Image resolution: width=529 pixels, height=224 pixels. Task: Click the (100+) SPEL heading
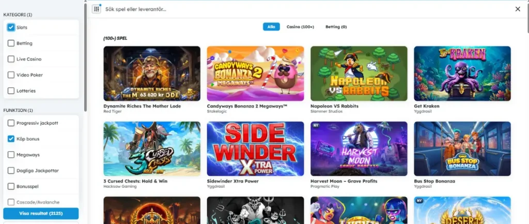(x=115, y=38)
